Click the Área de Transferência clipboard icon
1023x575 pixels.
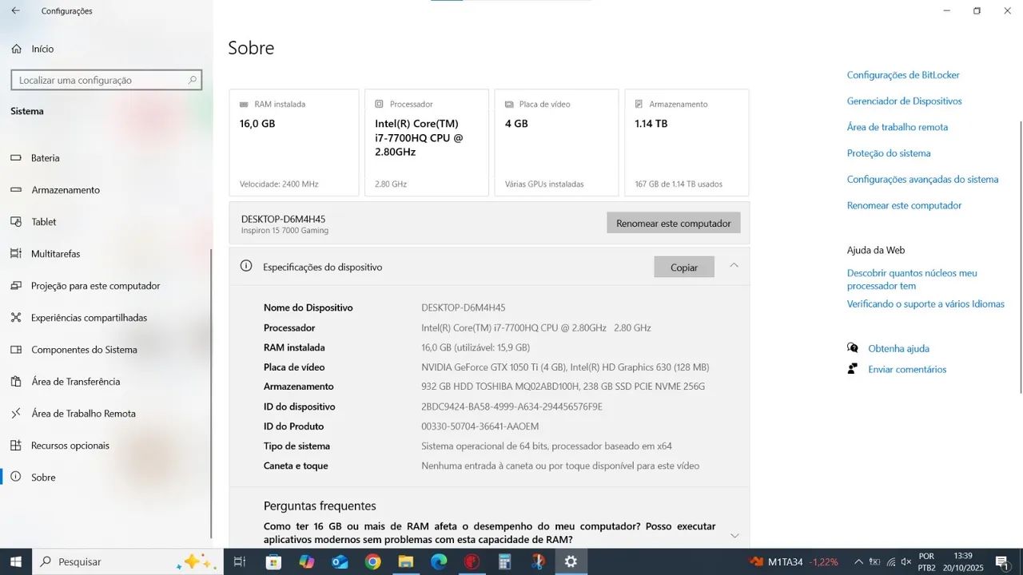tap(16, 382)
